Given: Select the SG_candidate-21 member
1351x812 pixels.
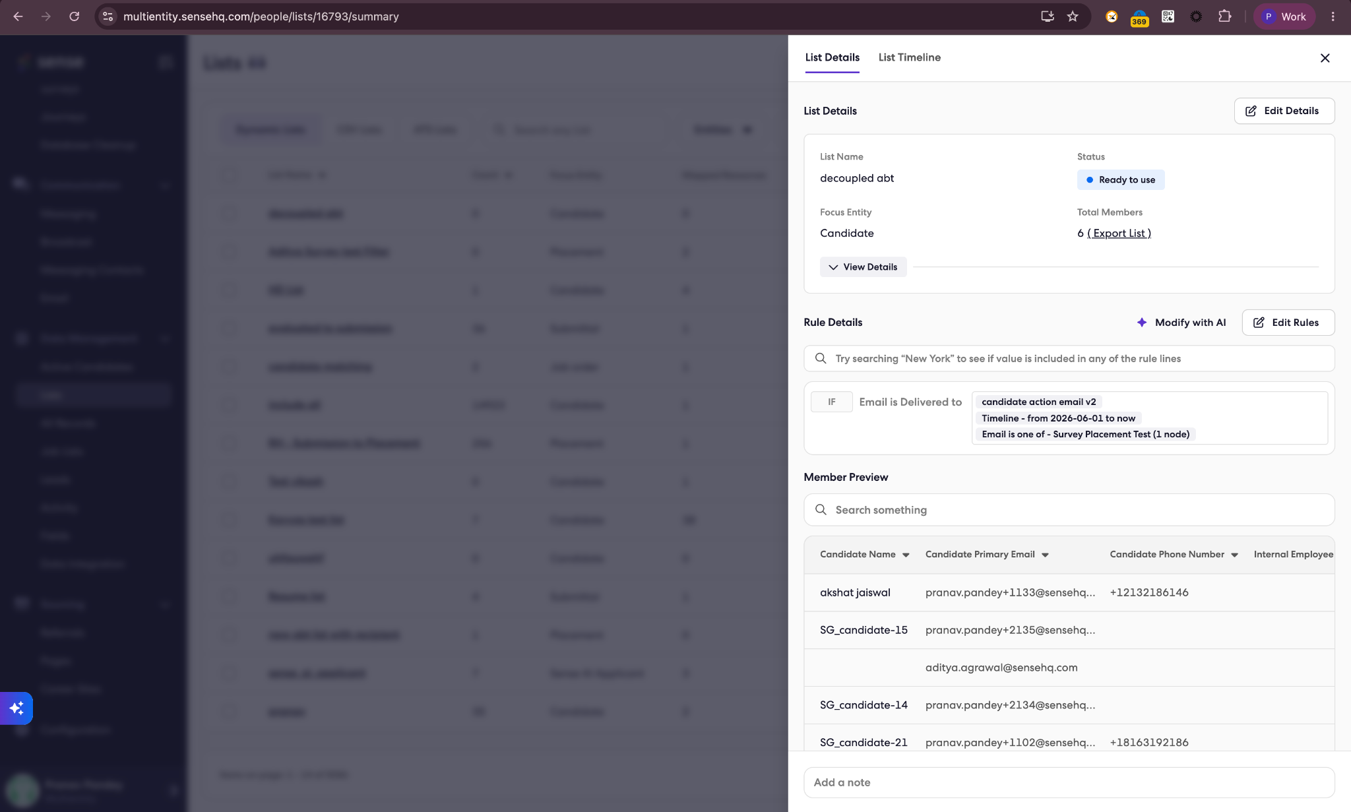Looking at the screenshot, I should (864, 743).
